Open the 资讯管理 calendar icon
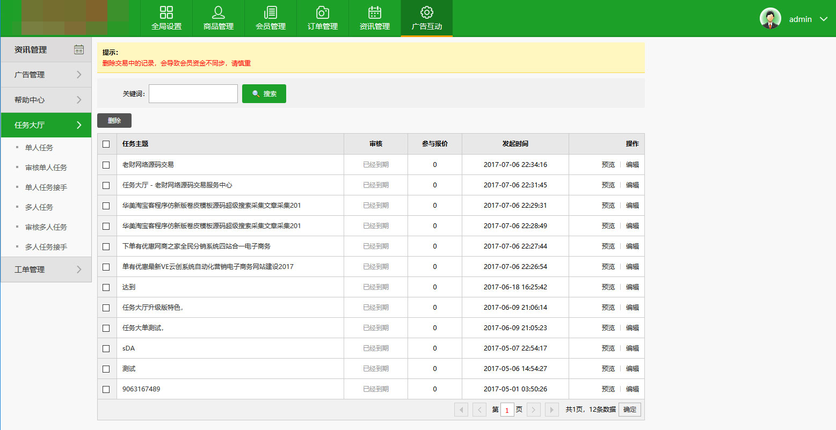Image resolution: width=836 pixels, height=430 pixels. tap(375, 13)
